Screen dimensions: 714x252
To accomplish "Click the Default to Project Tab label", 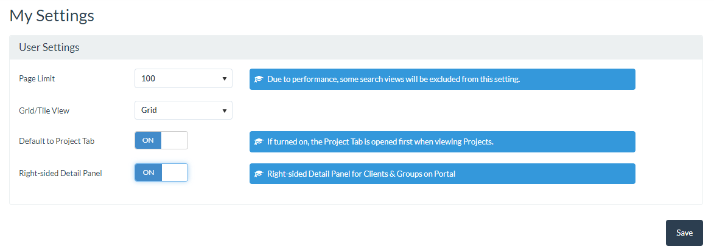I will click(x=57, y=141).
